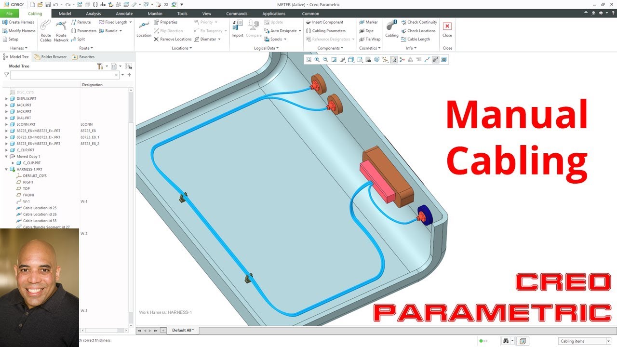
Task: Click Cable Length info
Action: click(416, 40)
